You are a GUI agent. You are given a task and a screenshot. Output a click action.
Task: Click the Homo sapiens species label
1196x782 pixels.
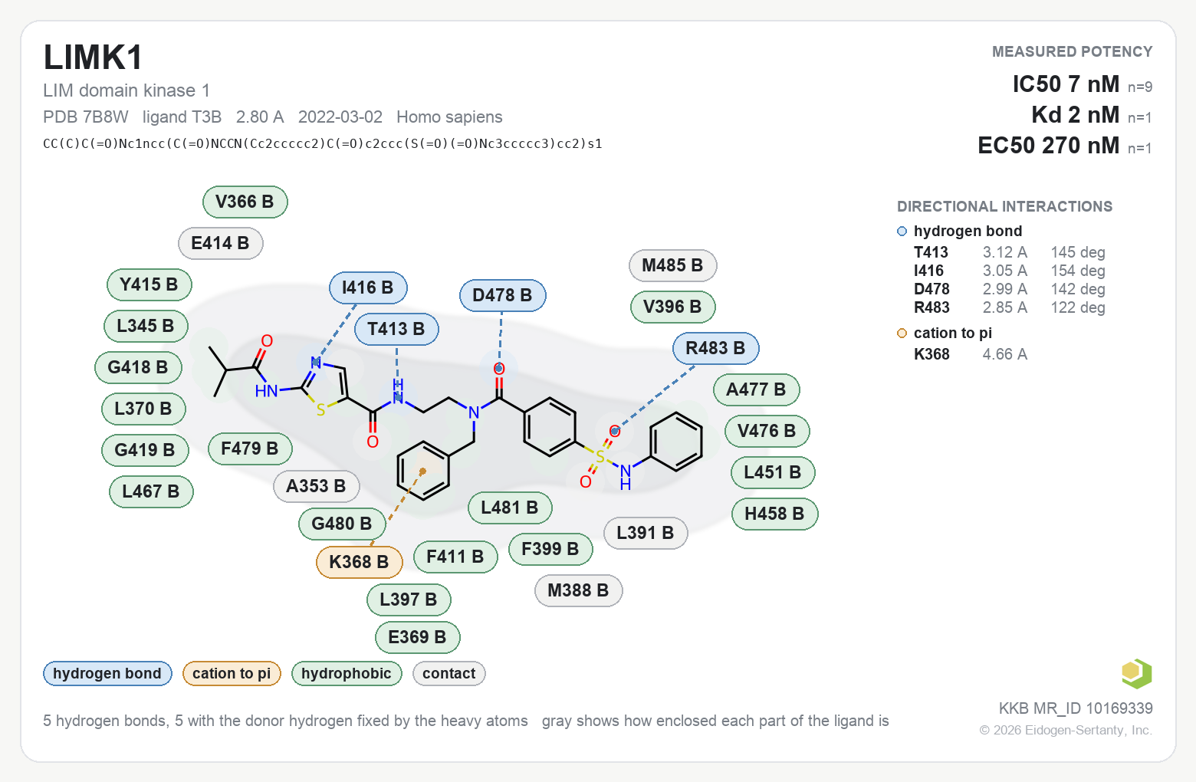(x=449, y=117)
